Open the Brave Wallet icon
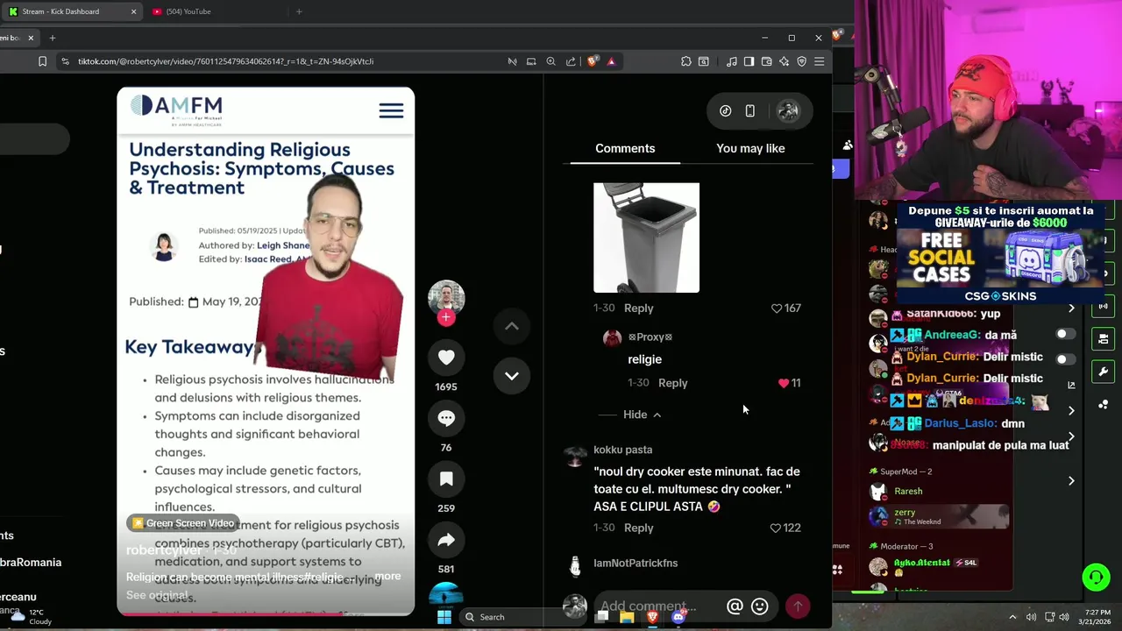 [x=766, y=61]
